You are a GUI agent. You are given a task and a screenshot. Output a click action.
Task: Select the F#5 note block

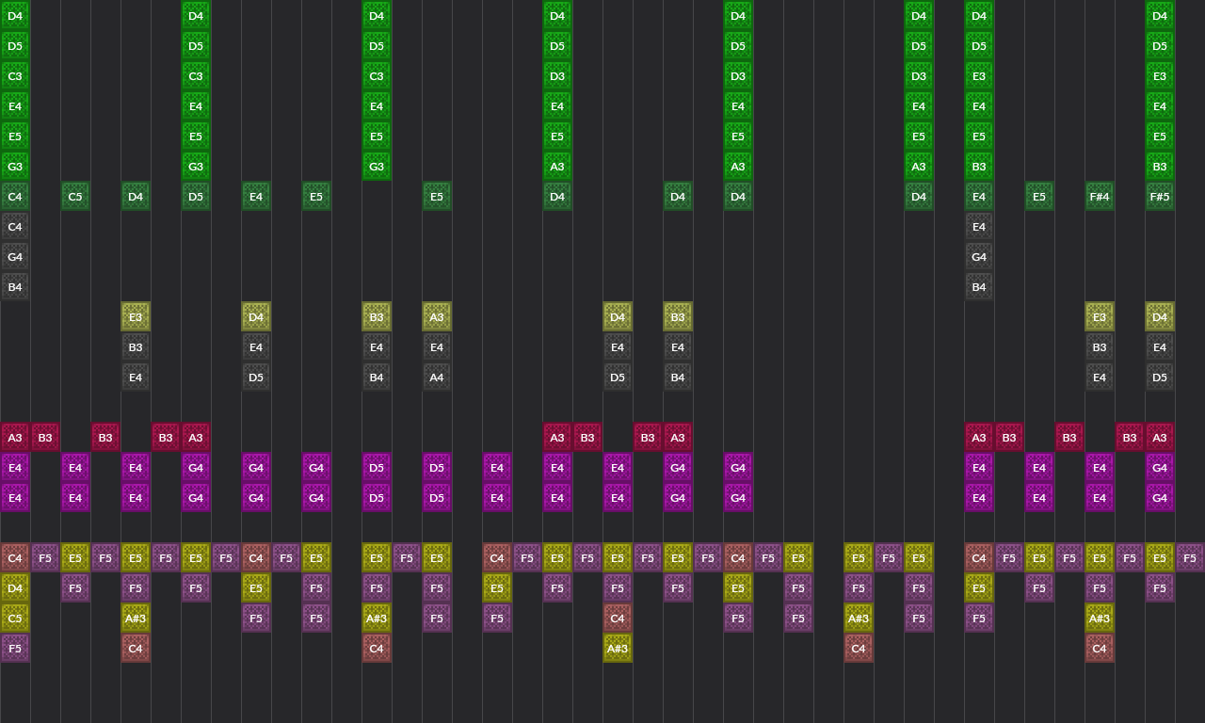(x=1160, y=197)
